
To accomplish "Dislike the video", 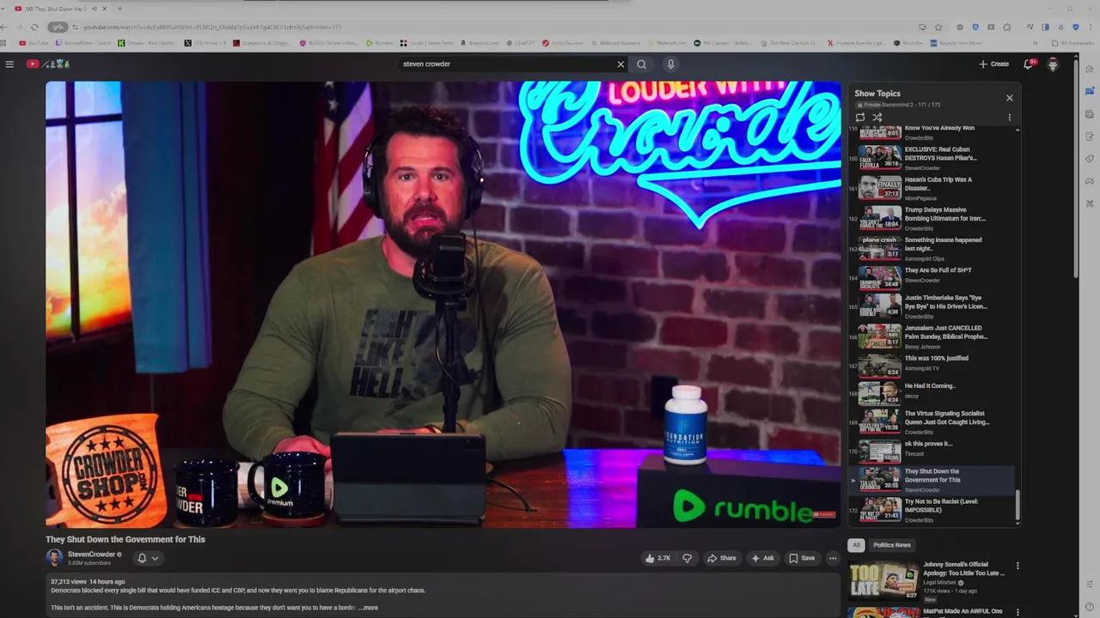I will tap(687, 558).
